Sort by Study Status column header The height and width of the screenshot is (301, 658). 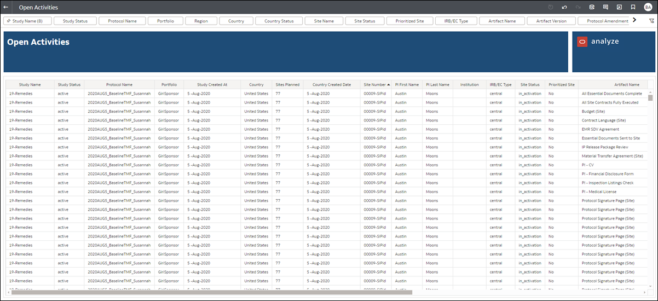click(x=69, y=85)
